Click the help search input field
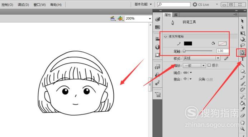The image size is (248, 137). coord(174,4)
